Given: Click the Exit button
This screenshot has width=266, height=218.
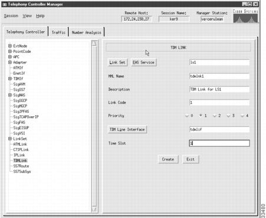Looking at the screenshot, I should coord(191,159).
